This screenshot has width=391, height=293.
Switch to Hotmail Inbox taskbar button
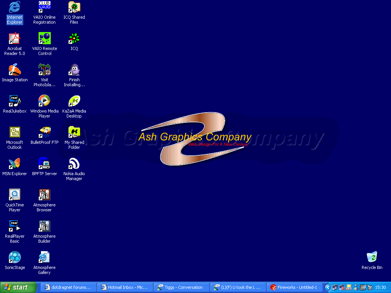pyautogui.click(x=125, y=287)
